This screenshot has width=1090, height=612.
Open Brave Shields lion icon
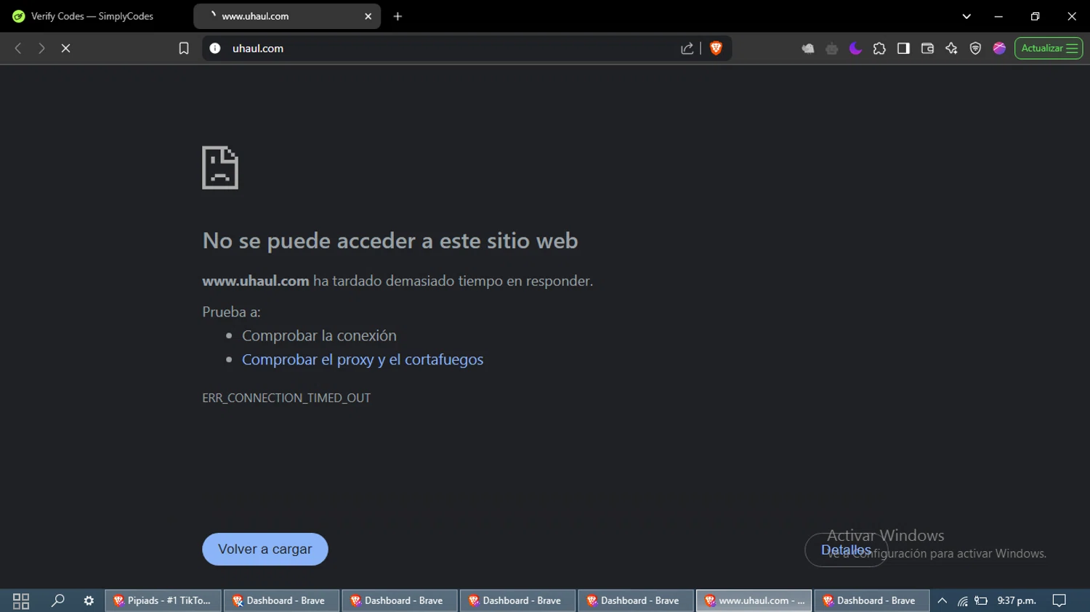716,48
